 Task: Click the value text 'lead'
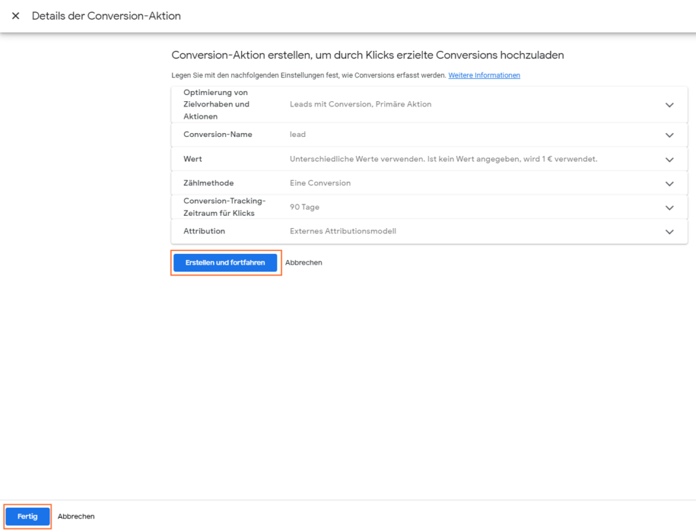pos(298,134)
